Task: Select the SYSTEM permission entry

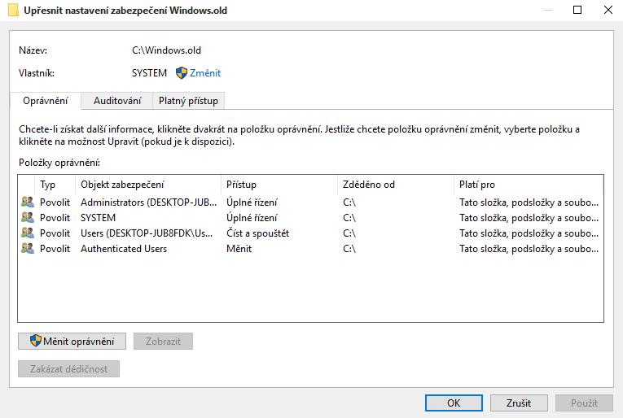Action: (310, 218)
